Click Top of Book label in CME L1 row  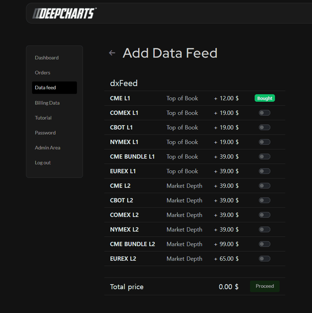click(182, 99)
